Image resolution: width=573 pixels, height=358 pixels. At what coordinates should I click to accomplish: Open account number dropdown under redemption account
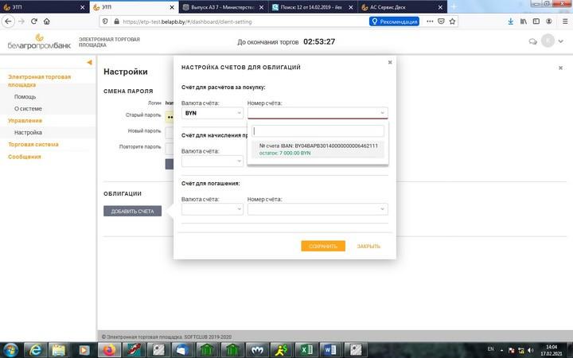point(318,209)
